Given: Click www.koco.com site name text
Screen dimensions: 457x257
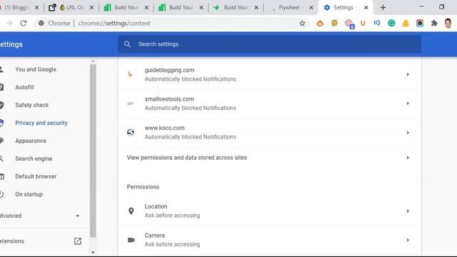Looking at the screenshot, I should click(164, 128).
